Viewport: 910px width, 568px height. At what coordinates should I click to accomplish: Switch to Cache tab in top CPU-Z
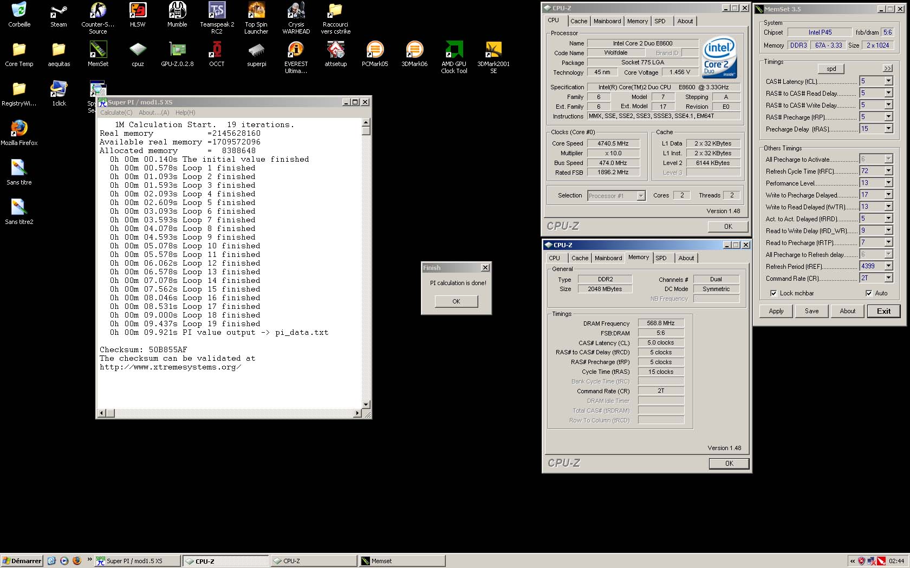578,21
